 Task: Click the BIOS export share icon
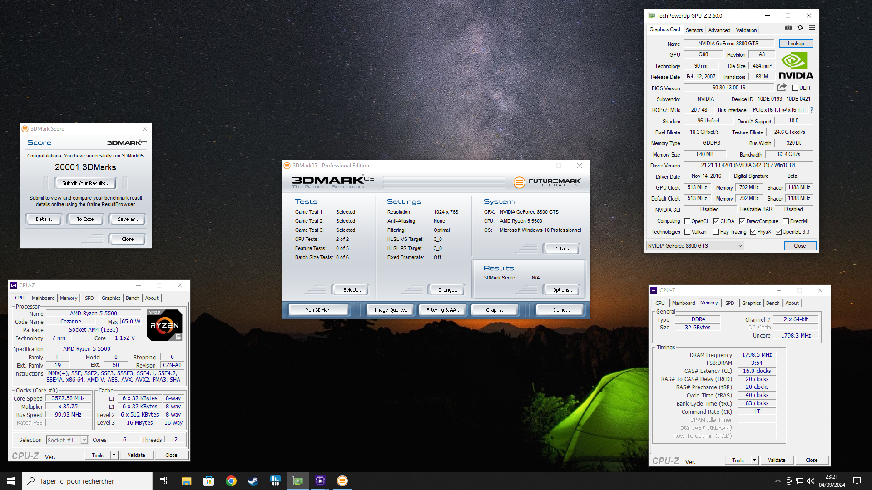click(782, 88)
